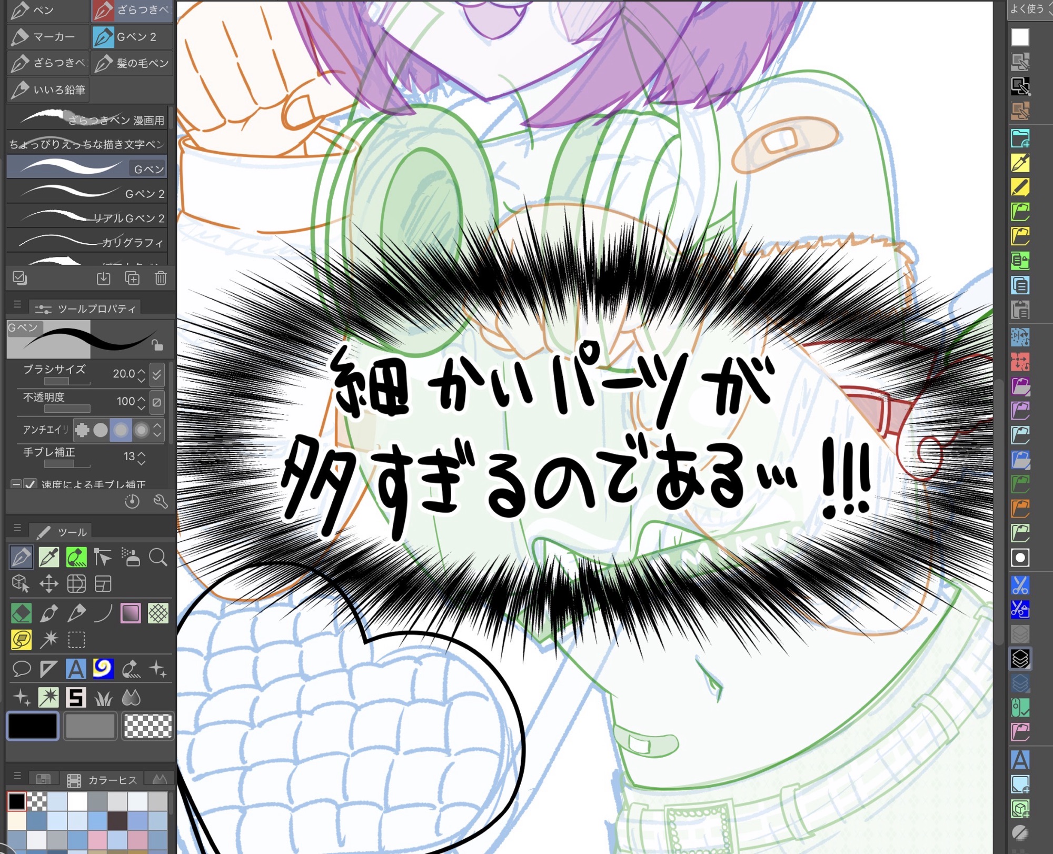Image resolution: width=1053 pixels, height=854 pixels.
Task: Select the eraser tool
Action: [21, 613]
